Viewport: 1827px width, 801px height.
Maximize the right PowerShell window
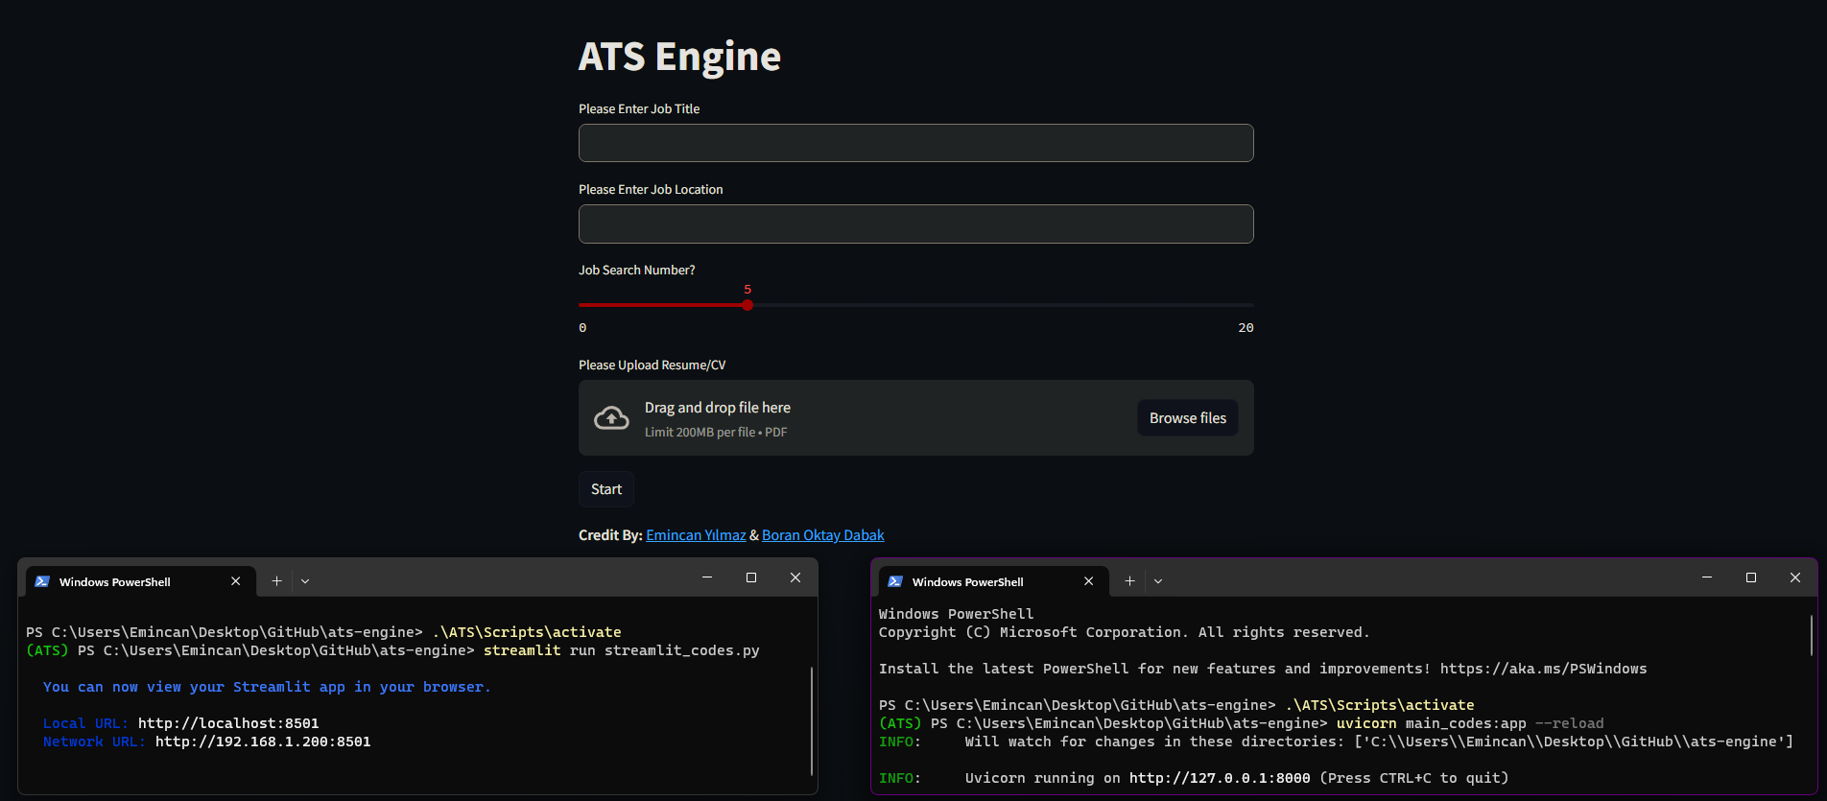click(1751, 577)
